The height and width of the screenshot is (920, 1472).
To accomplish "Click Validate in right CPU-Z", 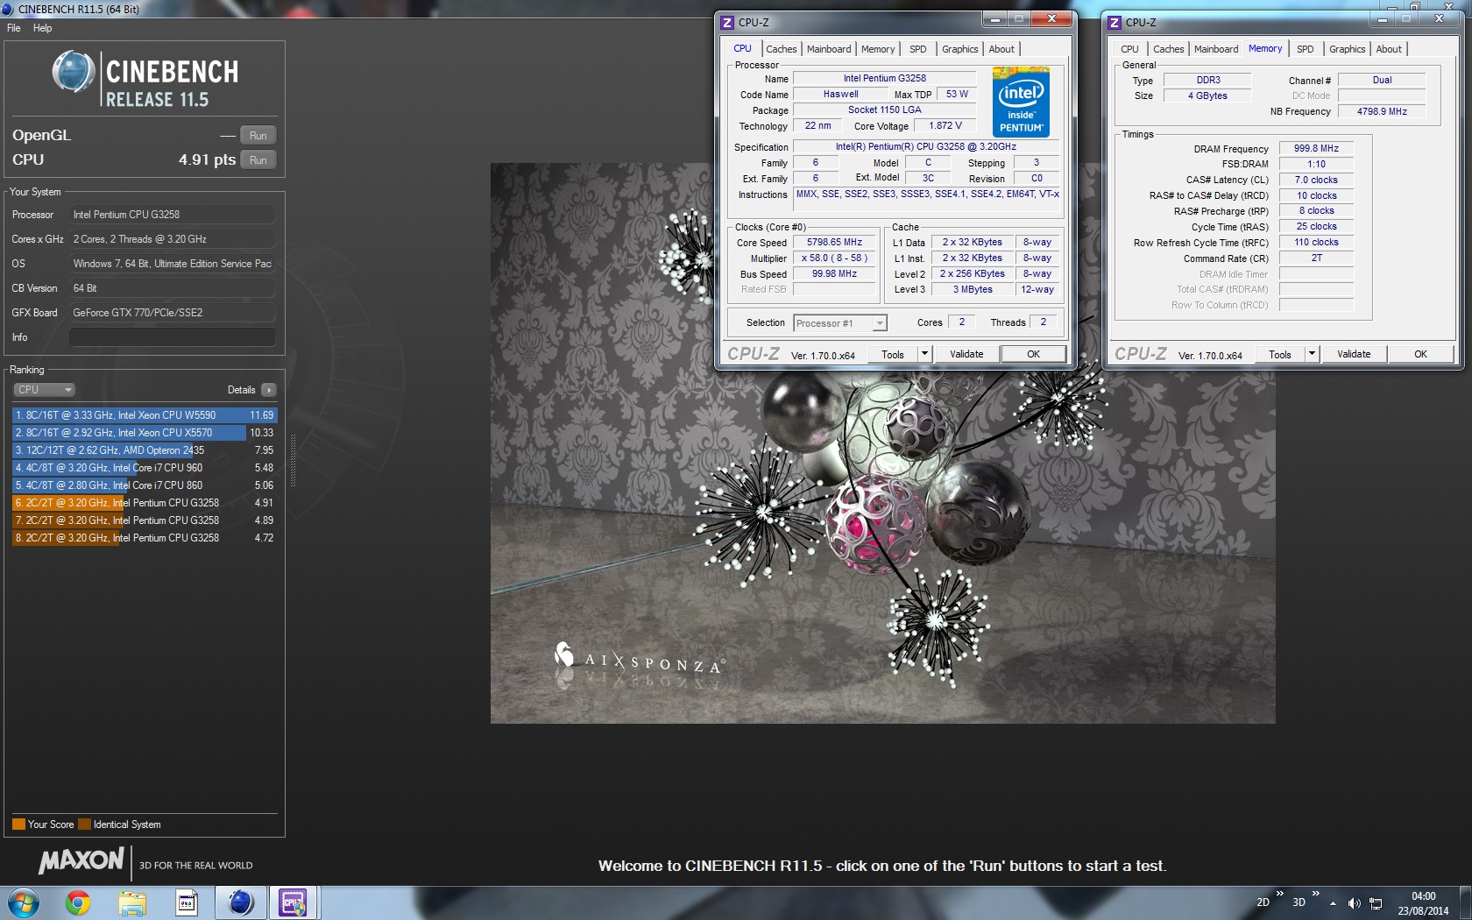I will (1354, 354).
